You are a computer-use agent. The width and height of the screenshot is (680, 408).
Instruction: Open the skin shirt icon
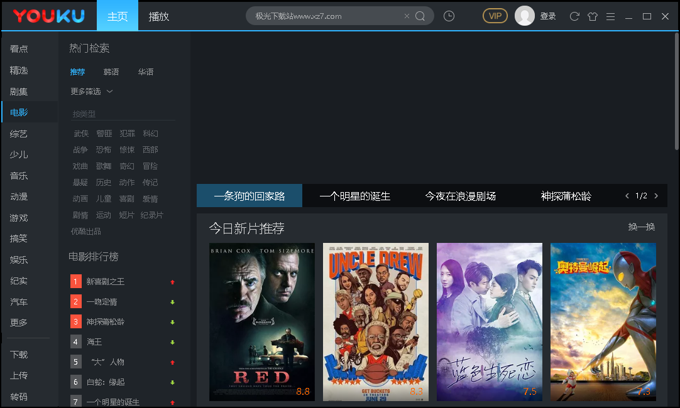click(x=592, y=16)
